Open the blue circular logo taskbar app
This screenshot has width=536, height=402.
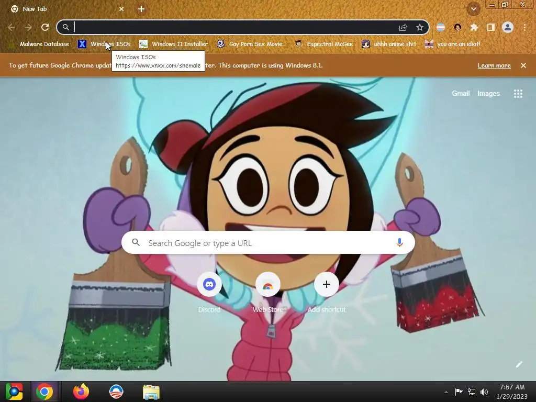116,392
